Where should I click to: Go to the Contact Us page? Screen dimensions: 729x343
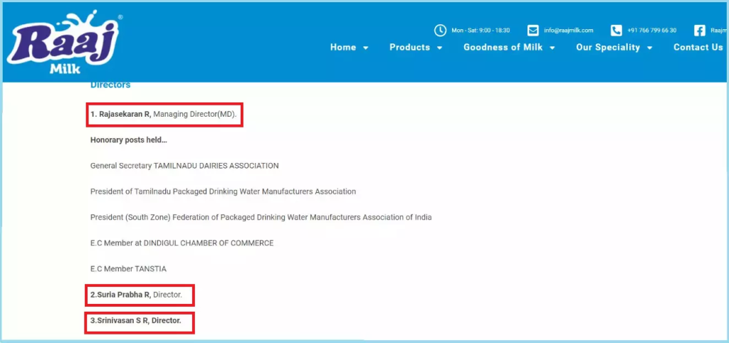[x=698, y=48]
